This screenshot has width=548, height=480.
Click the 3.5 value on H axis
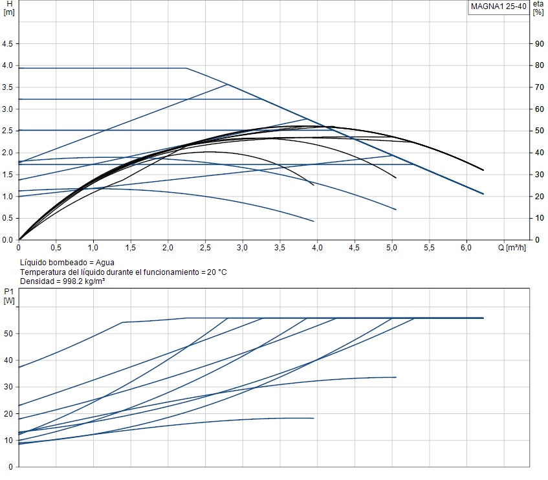[7, 87]
